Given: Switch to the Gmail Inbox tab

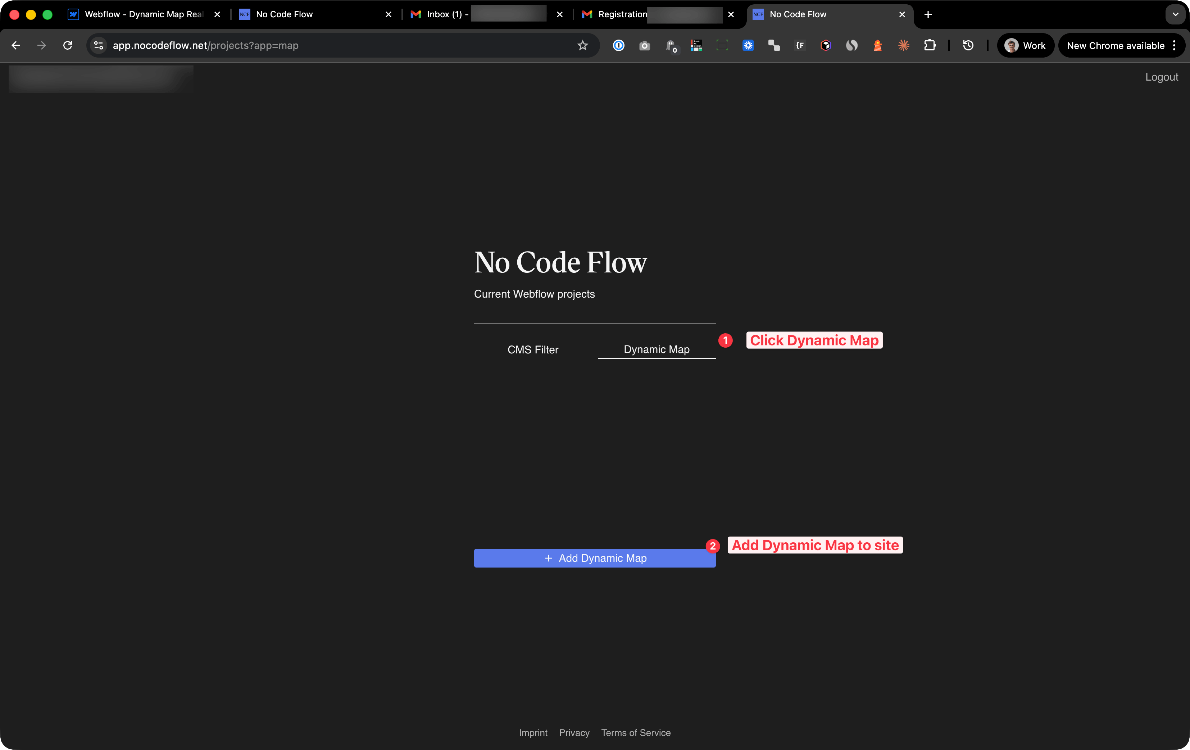Looking at the screenshot, I should [486, 14].
